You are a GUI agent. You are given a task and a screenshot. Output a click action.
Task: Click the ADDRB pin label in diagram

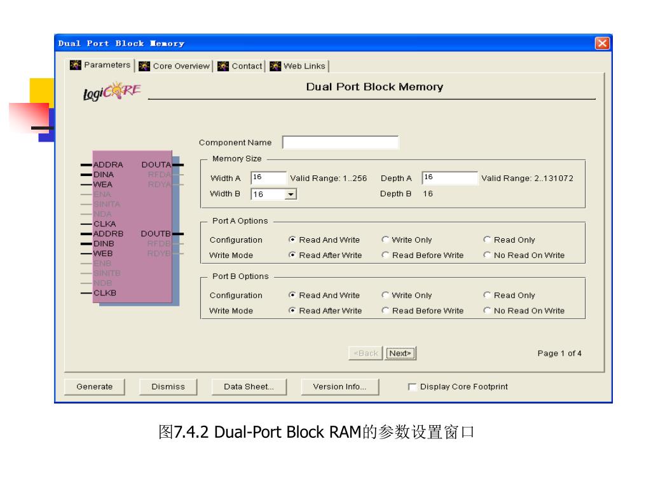point(108,234)
